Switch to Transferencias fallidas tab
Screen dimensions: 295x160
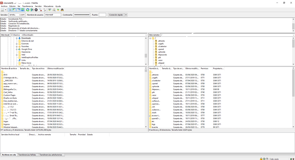(27, 155)
